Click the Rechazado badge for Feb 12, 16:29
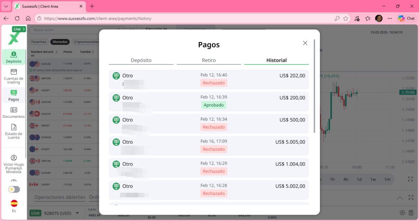 point(214,171)
